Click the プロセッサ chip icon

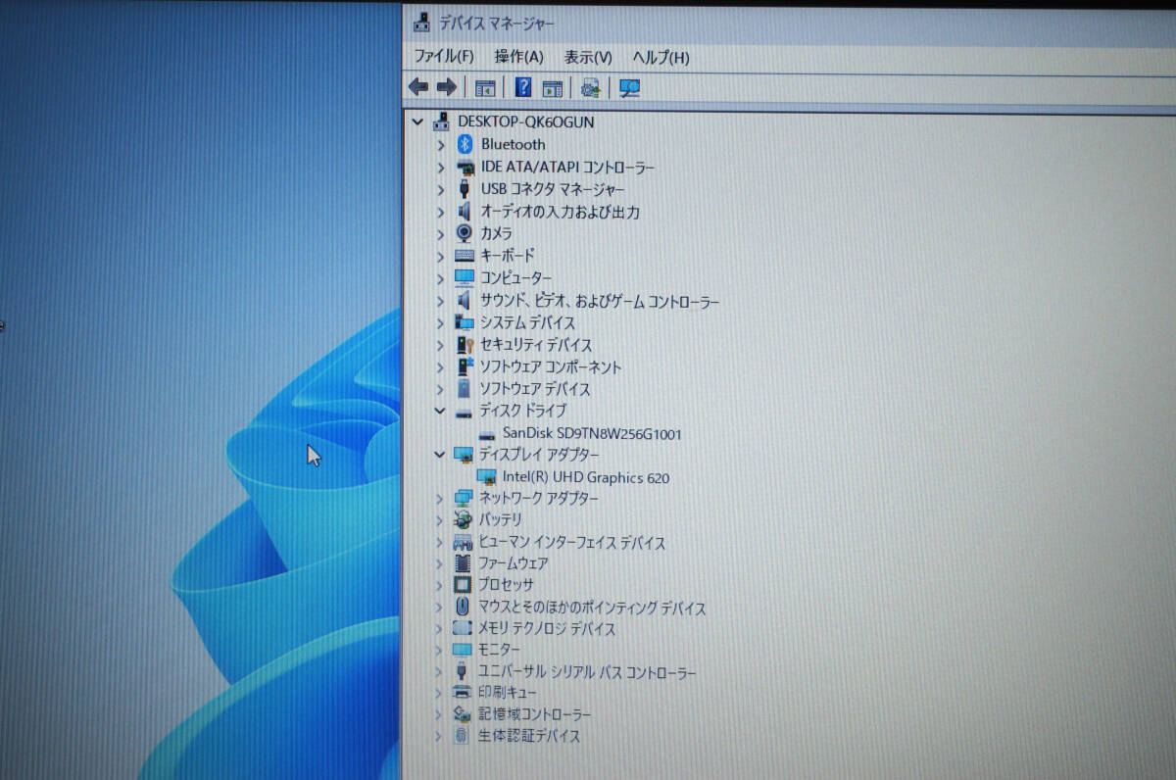[463, 584]
